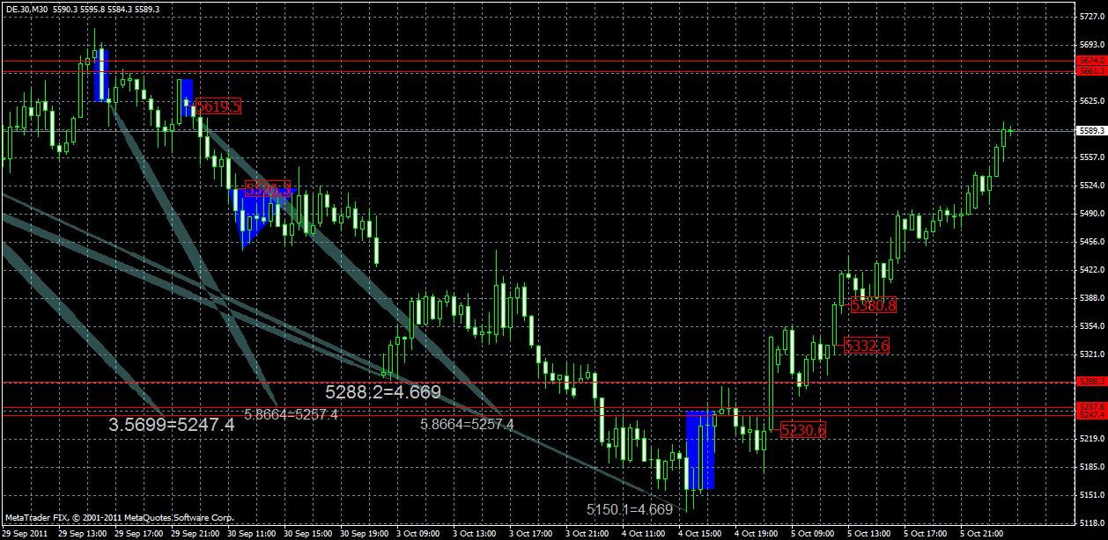Click the 5456 value on the price scale
Screen dimensions: 1108x540
coord(1090,242)
